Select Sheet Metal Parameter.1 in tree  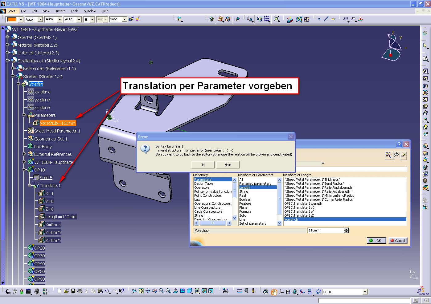coord(57,131)
